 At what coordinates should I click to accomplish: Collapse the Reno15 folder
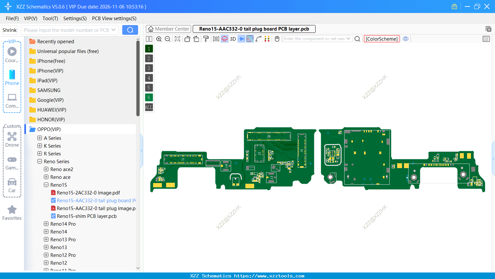[x=46, y=185]
